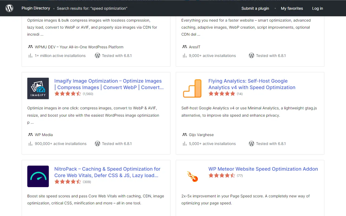Click bar chart icon beside 5,000+ installations
The height and width of the screenshot is (216, 346).
pyautogui.click(x=184, y=144)
